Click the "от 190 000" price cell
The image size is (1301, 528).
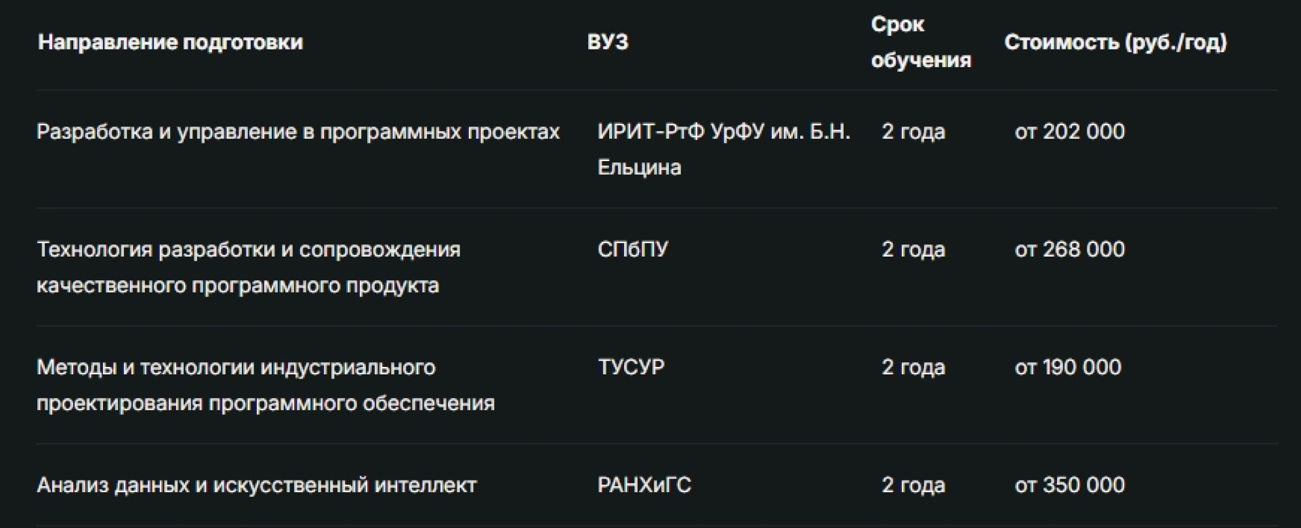coord(1068,368)
